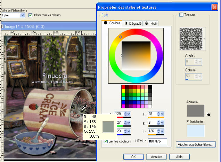Viewport: 221px width, 162px height.
Task: Click the Dégradé tab half-circle icon
Action: coord(126,23)
